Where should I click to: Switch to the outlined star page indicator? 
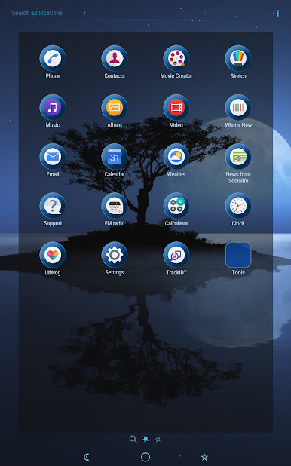pos(158,440)
